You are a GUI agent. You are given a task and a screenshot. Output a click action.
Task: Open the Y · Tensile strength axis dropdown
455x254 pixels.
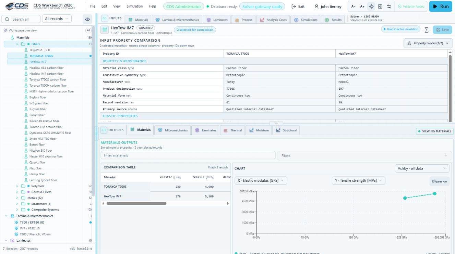coord(359,180)
